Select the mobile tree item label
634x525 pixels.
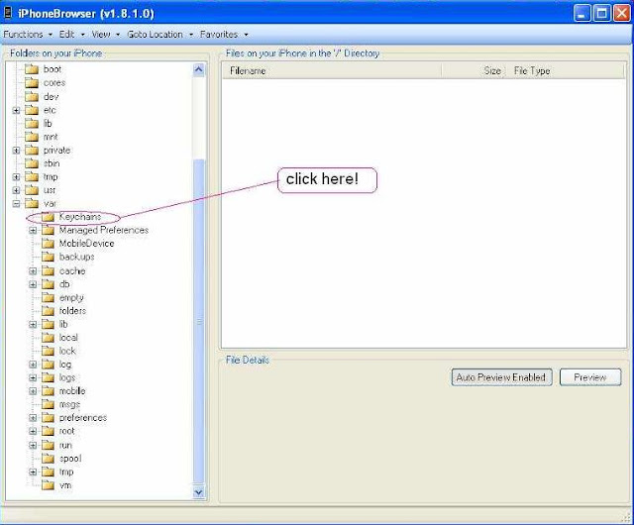(x=72, y=391)
